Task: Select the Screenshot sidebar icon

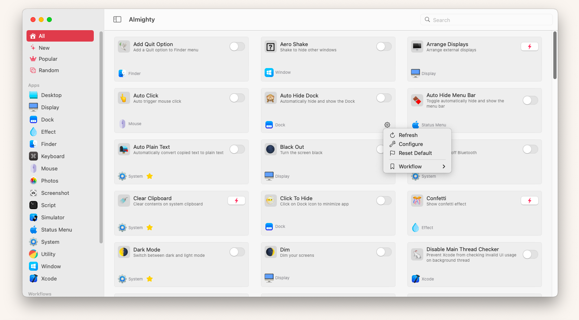Action: pos(33,193)
